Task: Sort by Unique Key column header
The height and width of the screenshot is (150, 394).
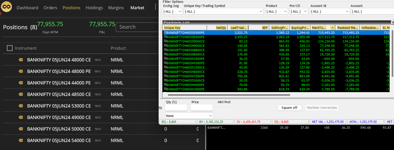Action: pos(185,28)
